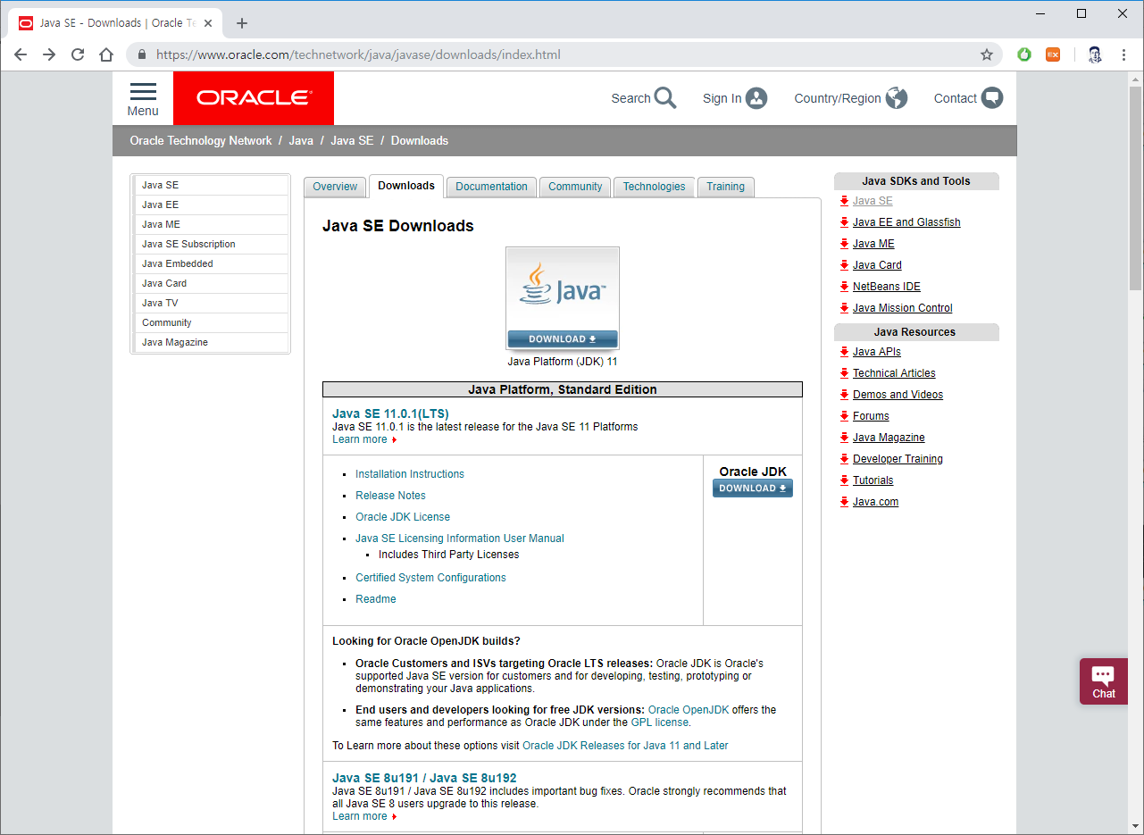Screen dimensions: 1144x835
Task: Click the Java logo download image
Action: click(563, 298)
